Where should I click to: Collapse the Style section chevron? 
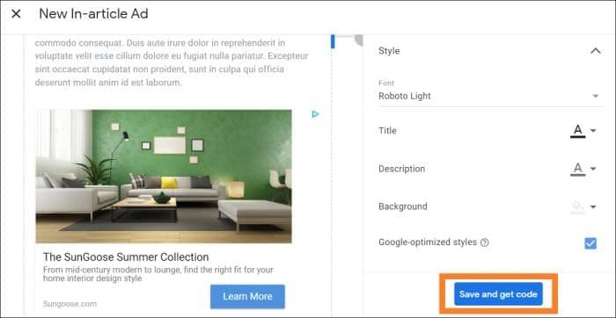pyautogui.click(x=596, y=51)
